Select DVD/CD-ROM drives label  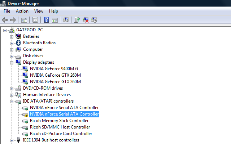pyautogui.click(x=43, y=88)
